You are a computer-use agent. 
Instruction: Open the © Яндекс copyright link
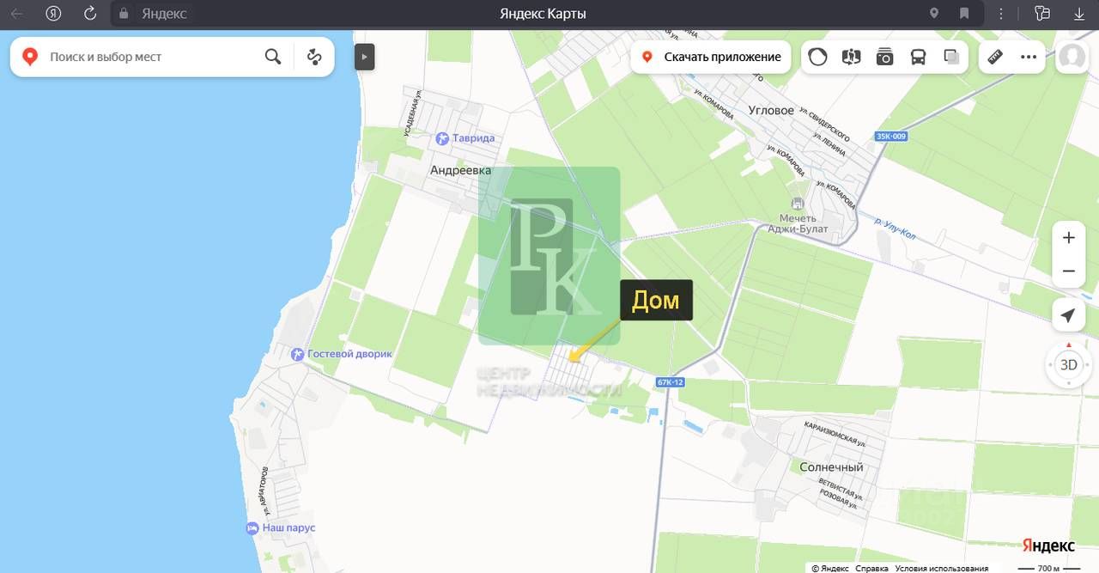tap(831, 568)
